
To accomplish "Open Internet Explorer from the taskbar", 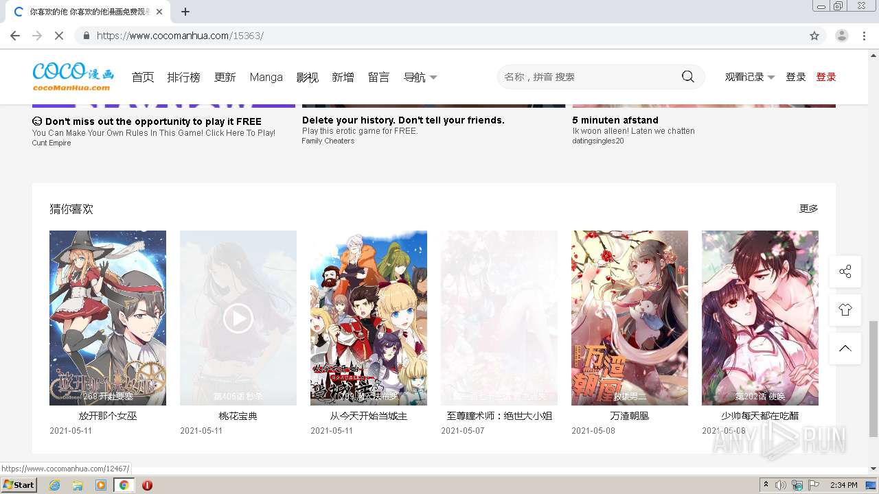I will click(55, 485).
